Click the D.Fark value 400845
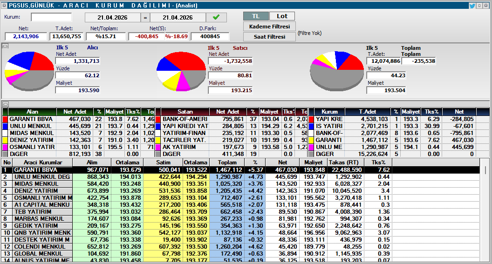This screenshot has width=492, height=264. coord(210,36)
